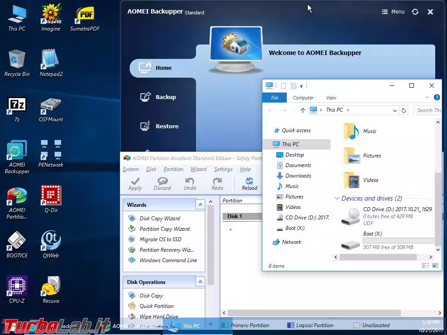
Task: Collapse the Disk Operations panel
Action: coord(200,282)
